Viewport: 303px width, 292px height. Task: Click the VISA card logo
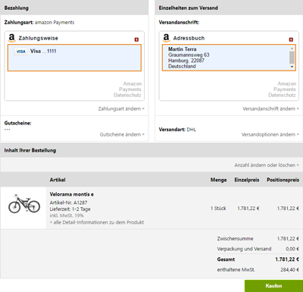tap(20, 52)
